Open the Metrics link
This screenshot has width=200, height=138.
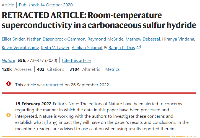point(112,69)
